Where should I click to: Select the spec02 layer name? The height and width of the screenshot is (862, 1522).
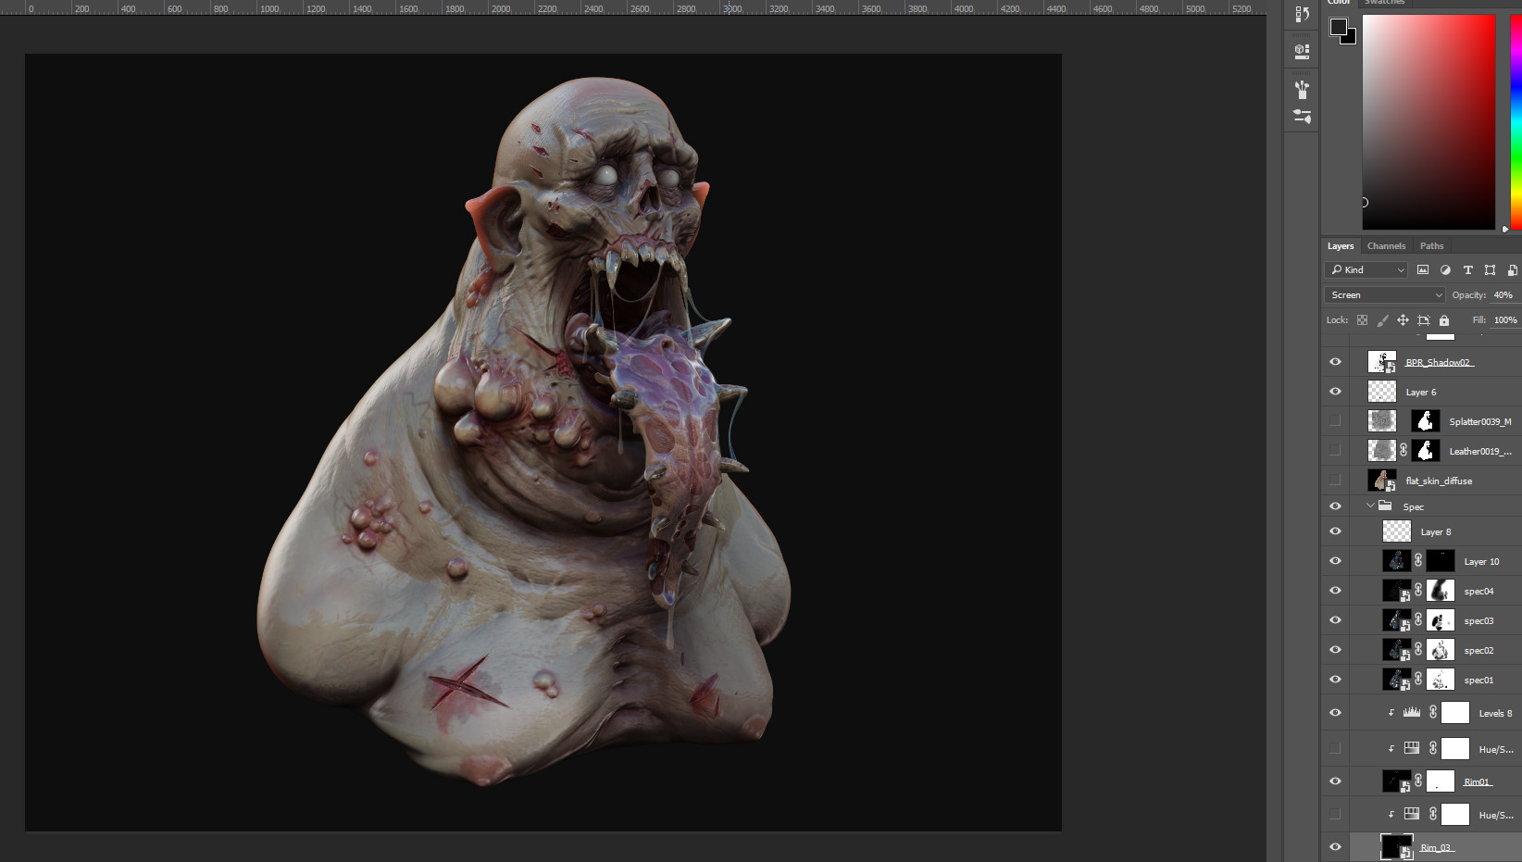click(1478, 651)
